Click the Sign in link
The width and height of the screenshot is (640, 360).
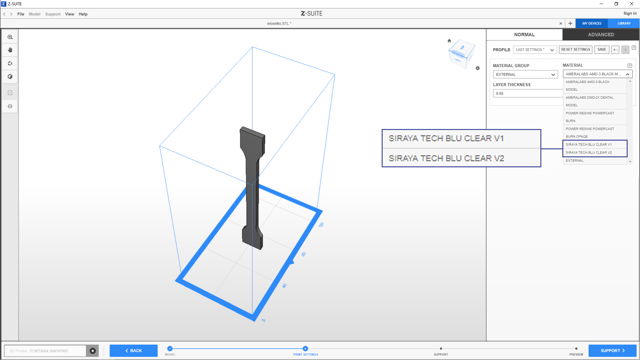(630, 13)
